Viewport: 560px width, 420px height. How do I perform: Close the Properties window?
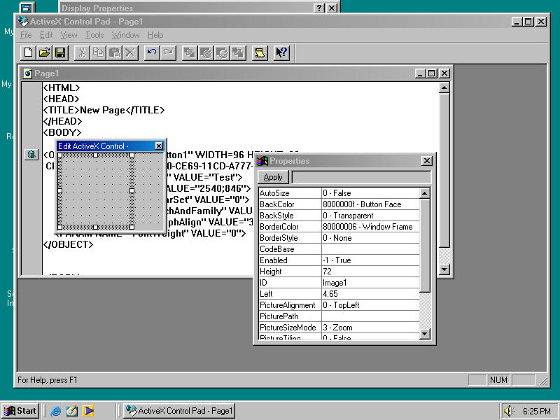pos(427,161)
